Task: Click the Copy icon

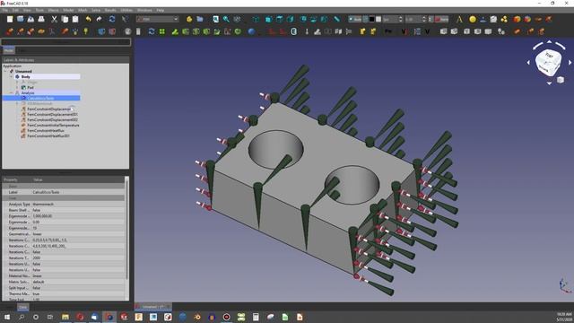Action: 65,19
